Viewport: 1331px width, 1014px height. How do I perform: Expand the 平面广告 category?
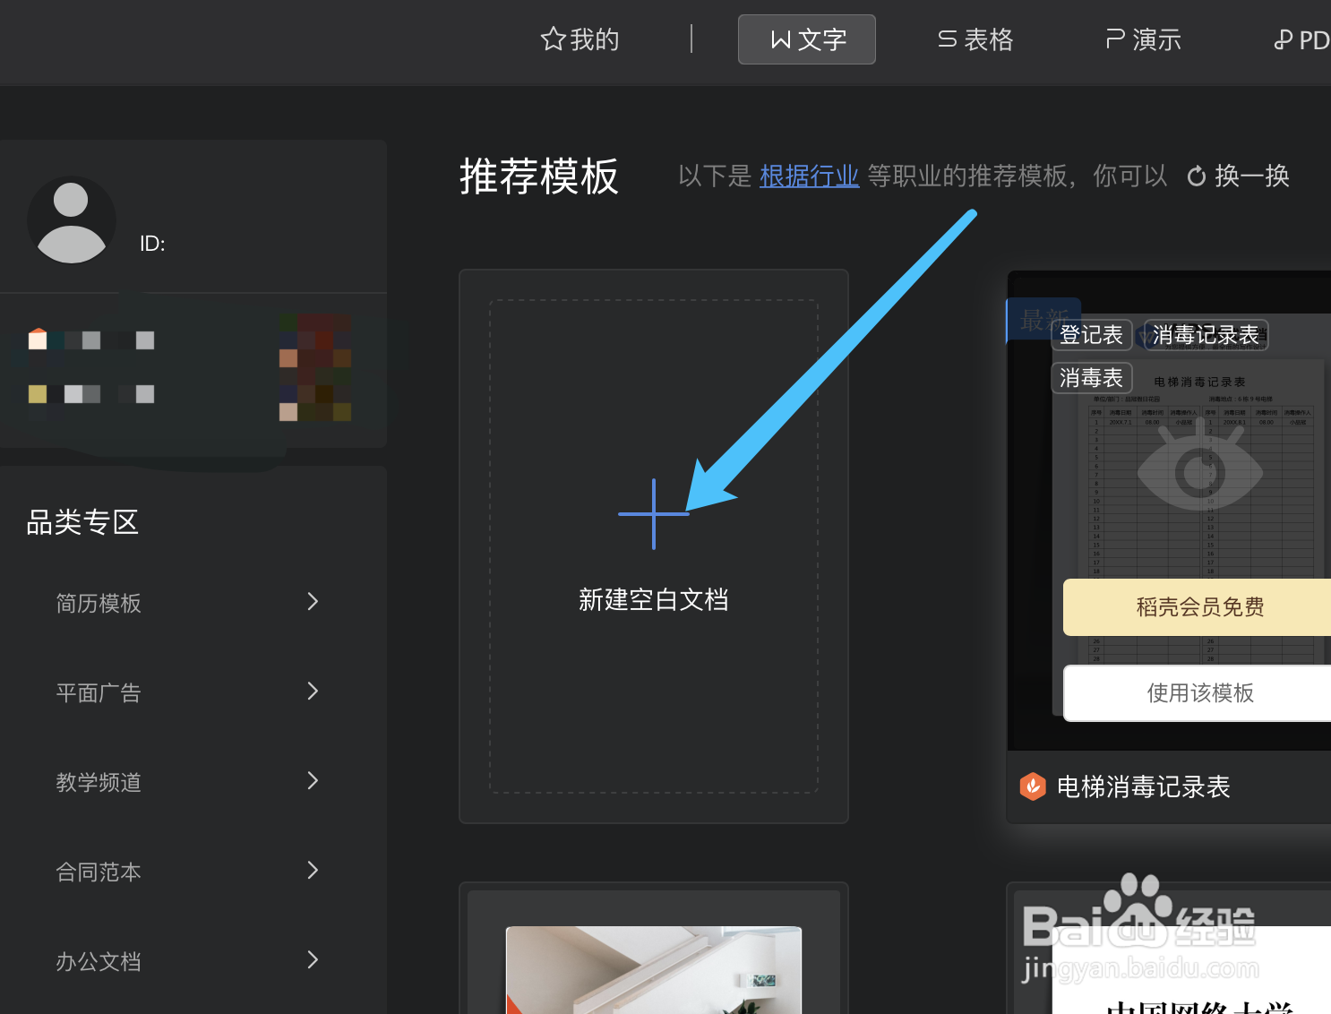coord(98,692)
